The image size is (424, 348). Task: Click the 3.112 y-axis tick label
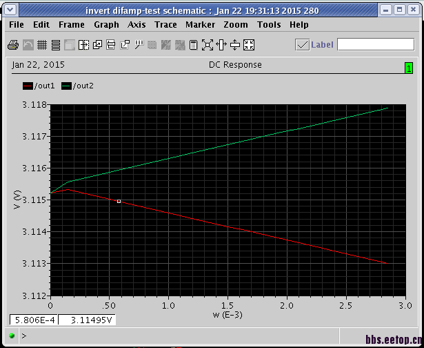tap(34, 296)
